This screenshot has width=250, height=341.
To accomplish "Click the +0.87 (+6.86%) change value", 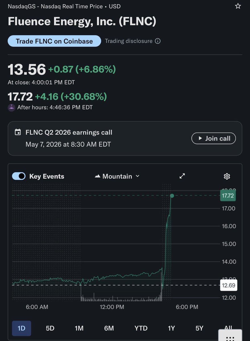I will (x=82, y=69).
